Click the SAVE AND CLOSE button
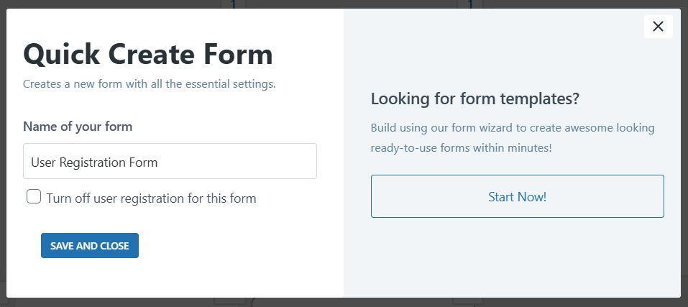This screenshot has height=307, width=688. coord(90,246)
